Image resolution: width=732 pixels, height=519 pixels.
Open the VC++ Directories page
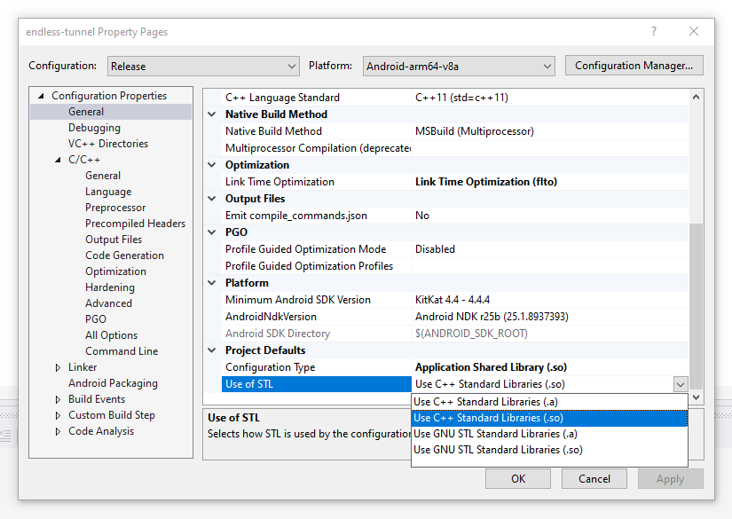[x=108, y=144]
